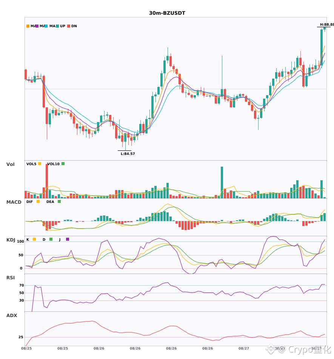
Task: Click the DN legend text
Action: tap(74, 26)
